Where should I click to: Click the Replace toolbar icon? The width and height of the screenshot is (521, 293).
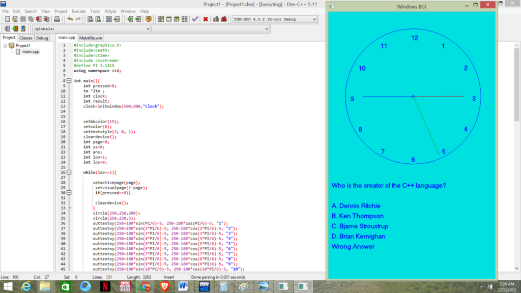[x=98, y=19]
